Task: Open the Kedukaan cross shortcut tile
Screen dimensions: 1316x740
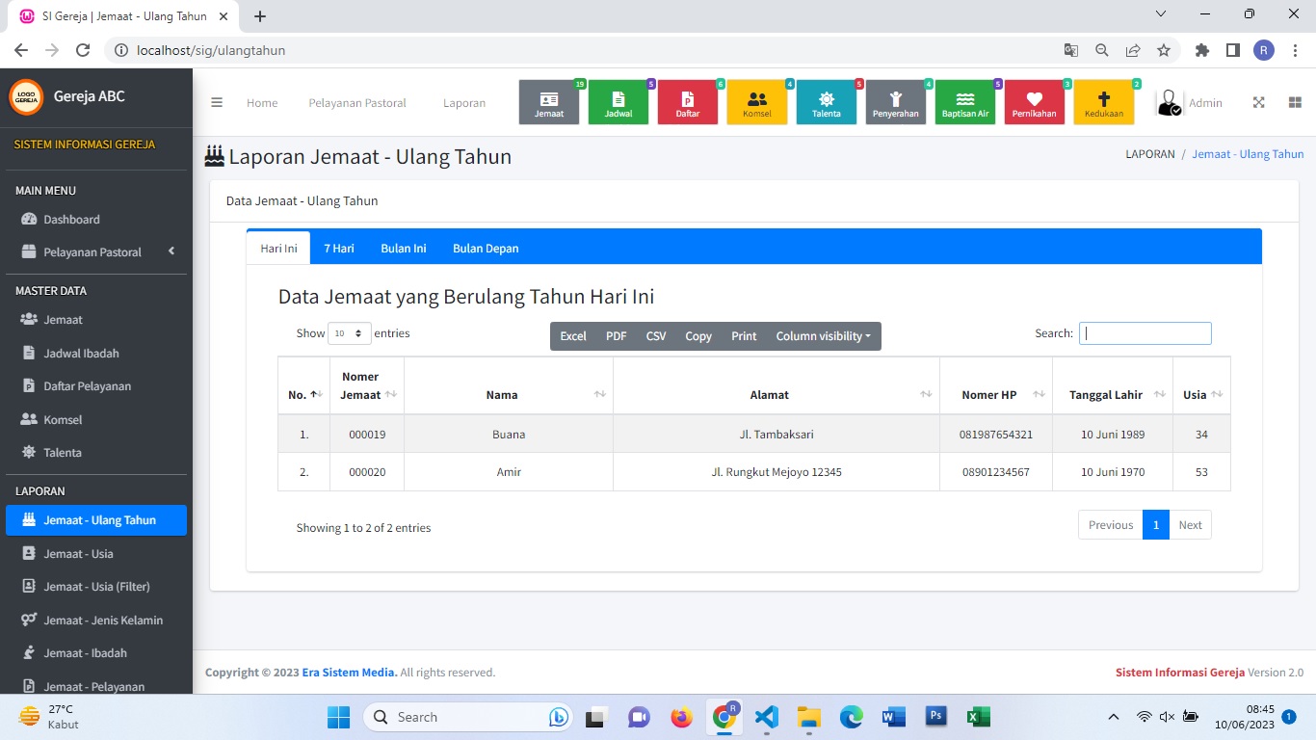Action: [1104, 102]
